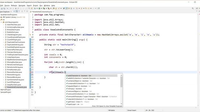Click content assist scrollbar thumb
The image size is (200, 112).
pos(121,82)
